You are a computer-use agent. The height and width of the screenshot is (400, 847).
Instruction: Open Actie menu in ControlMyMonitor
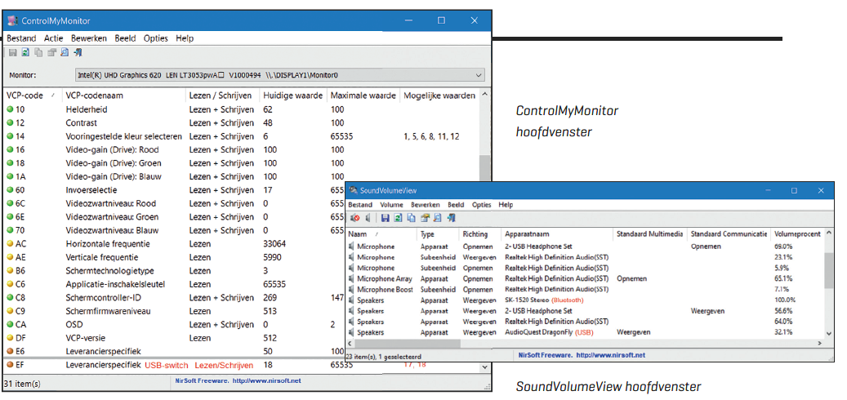click(x=53, y=38)
